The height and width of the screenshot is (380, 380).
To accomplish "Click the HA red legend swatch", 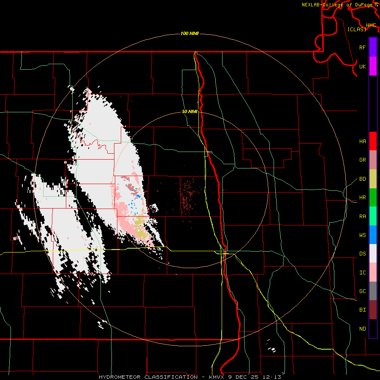I will tap(373, 141).
